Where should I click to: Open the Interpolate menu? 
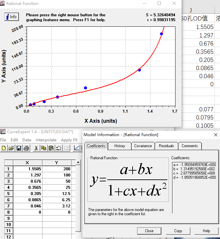[x=46, y=140]
